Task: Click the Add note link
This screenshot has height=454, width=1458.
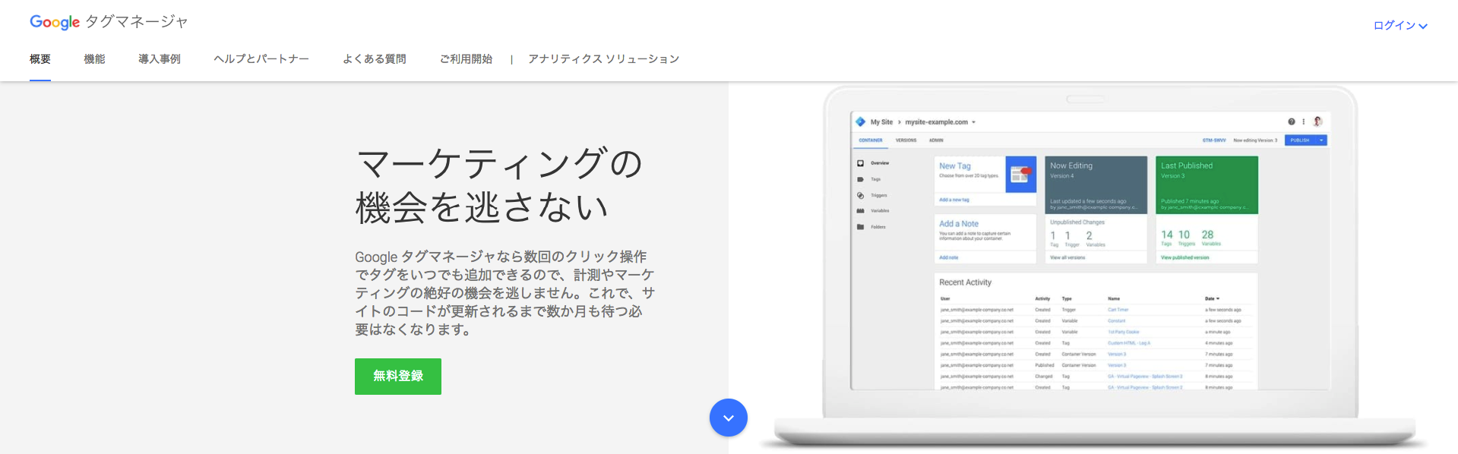Action: coord(948,257)
